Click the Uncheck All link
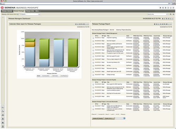 click(101, 114)
